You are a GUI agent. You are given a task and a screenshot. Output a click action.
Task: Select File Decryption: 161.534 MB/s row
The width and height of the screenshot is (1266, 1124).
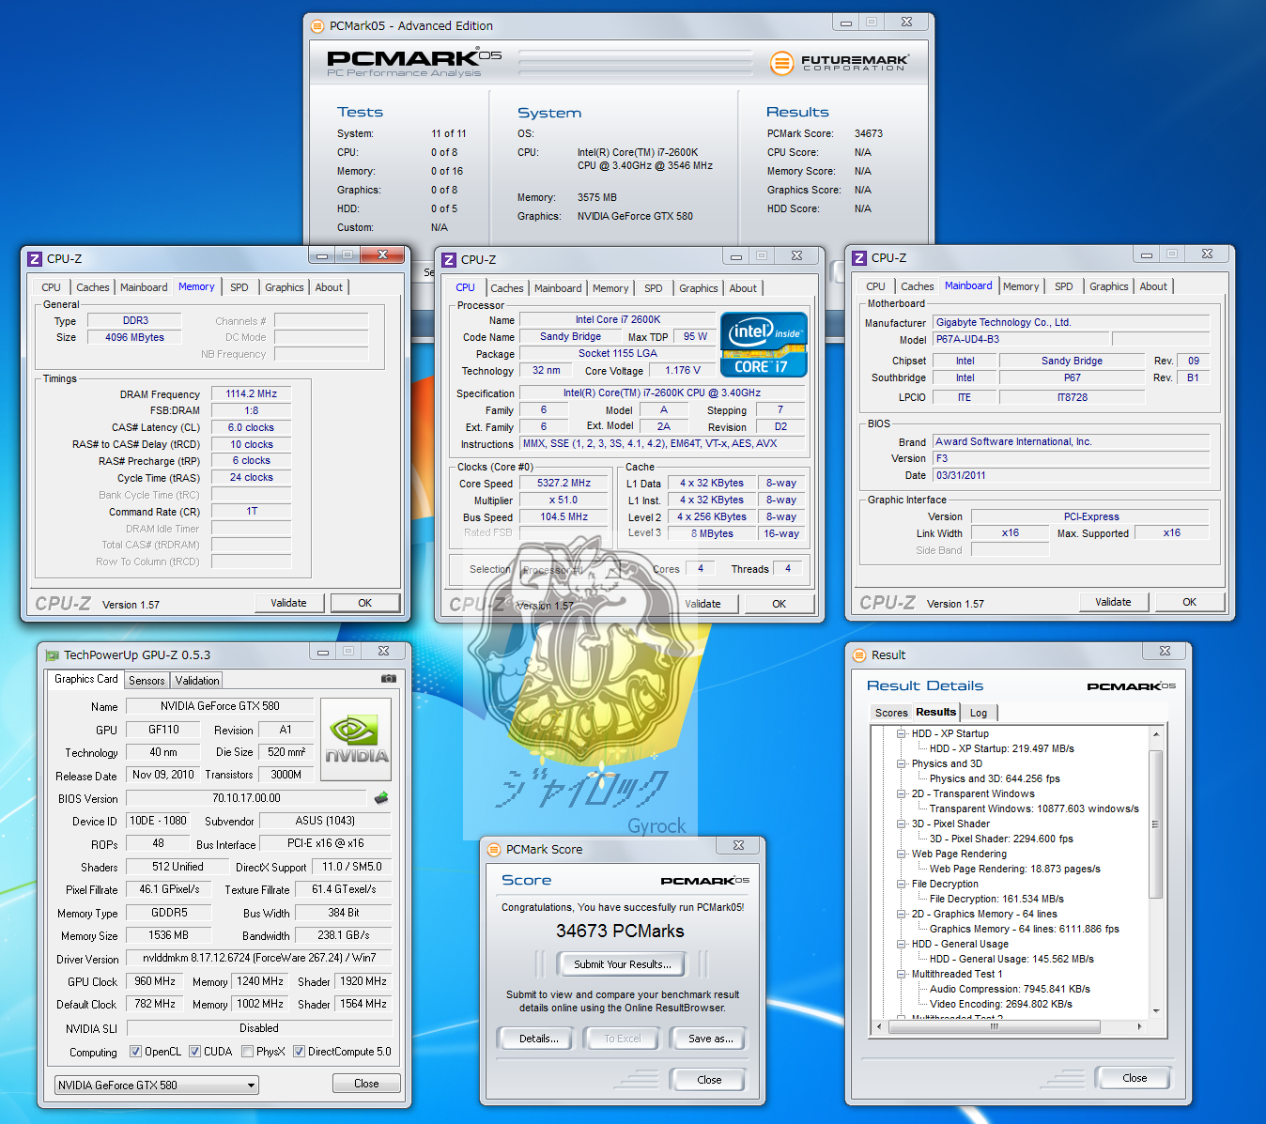pos(996,899)
